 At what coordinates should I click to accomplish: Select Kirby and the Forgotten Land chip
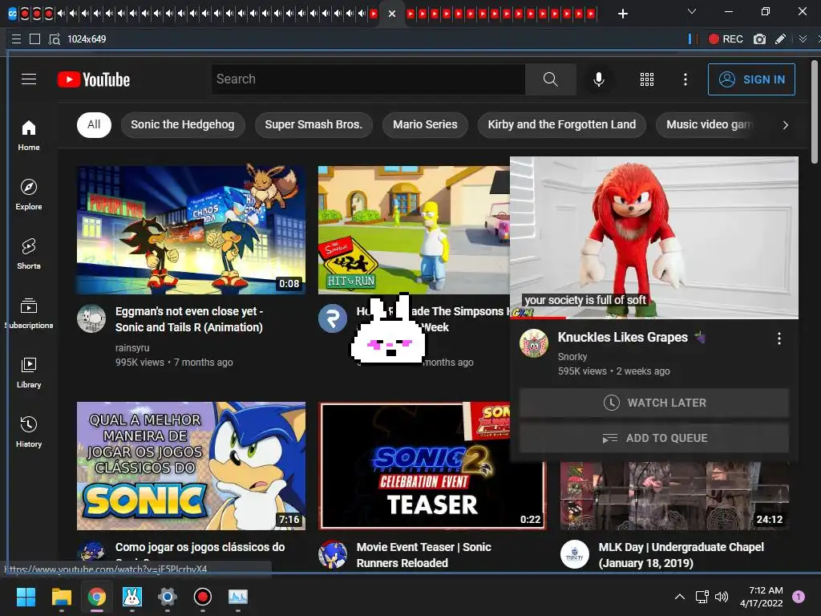pos(562,124)
